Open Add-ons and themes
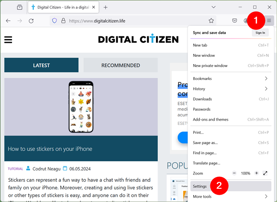This screenshot has width=277, height=202. click(x=231, y=119)
